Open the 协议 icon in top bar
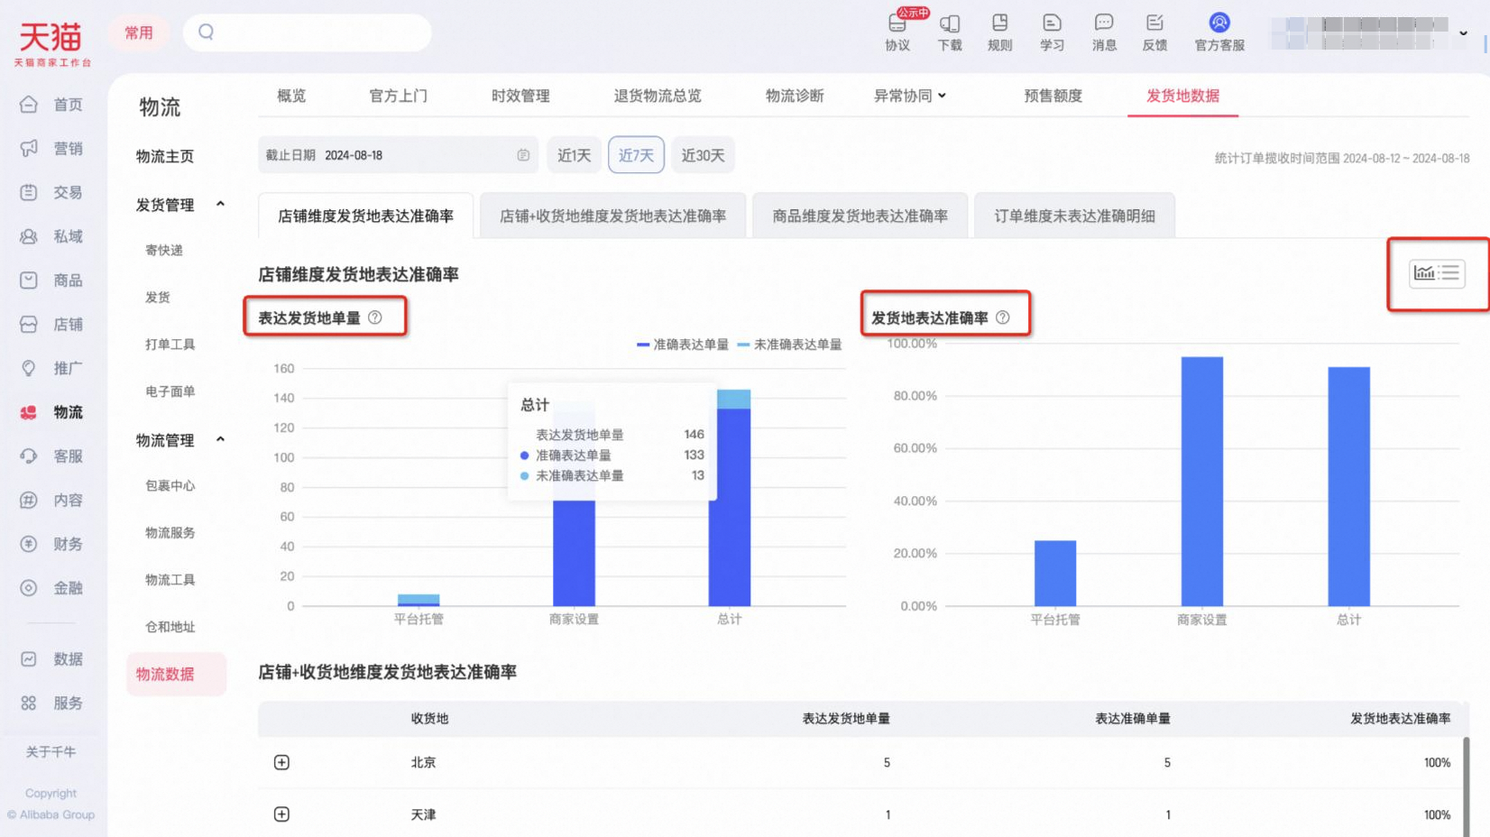Viewport: 1490px width, 837px height. [897, 32]
